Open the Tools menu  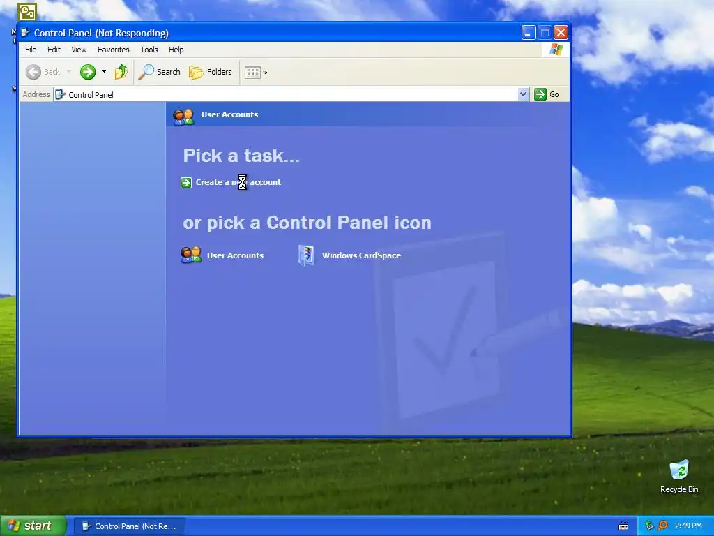(149, 50)
